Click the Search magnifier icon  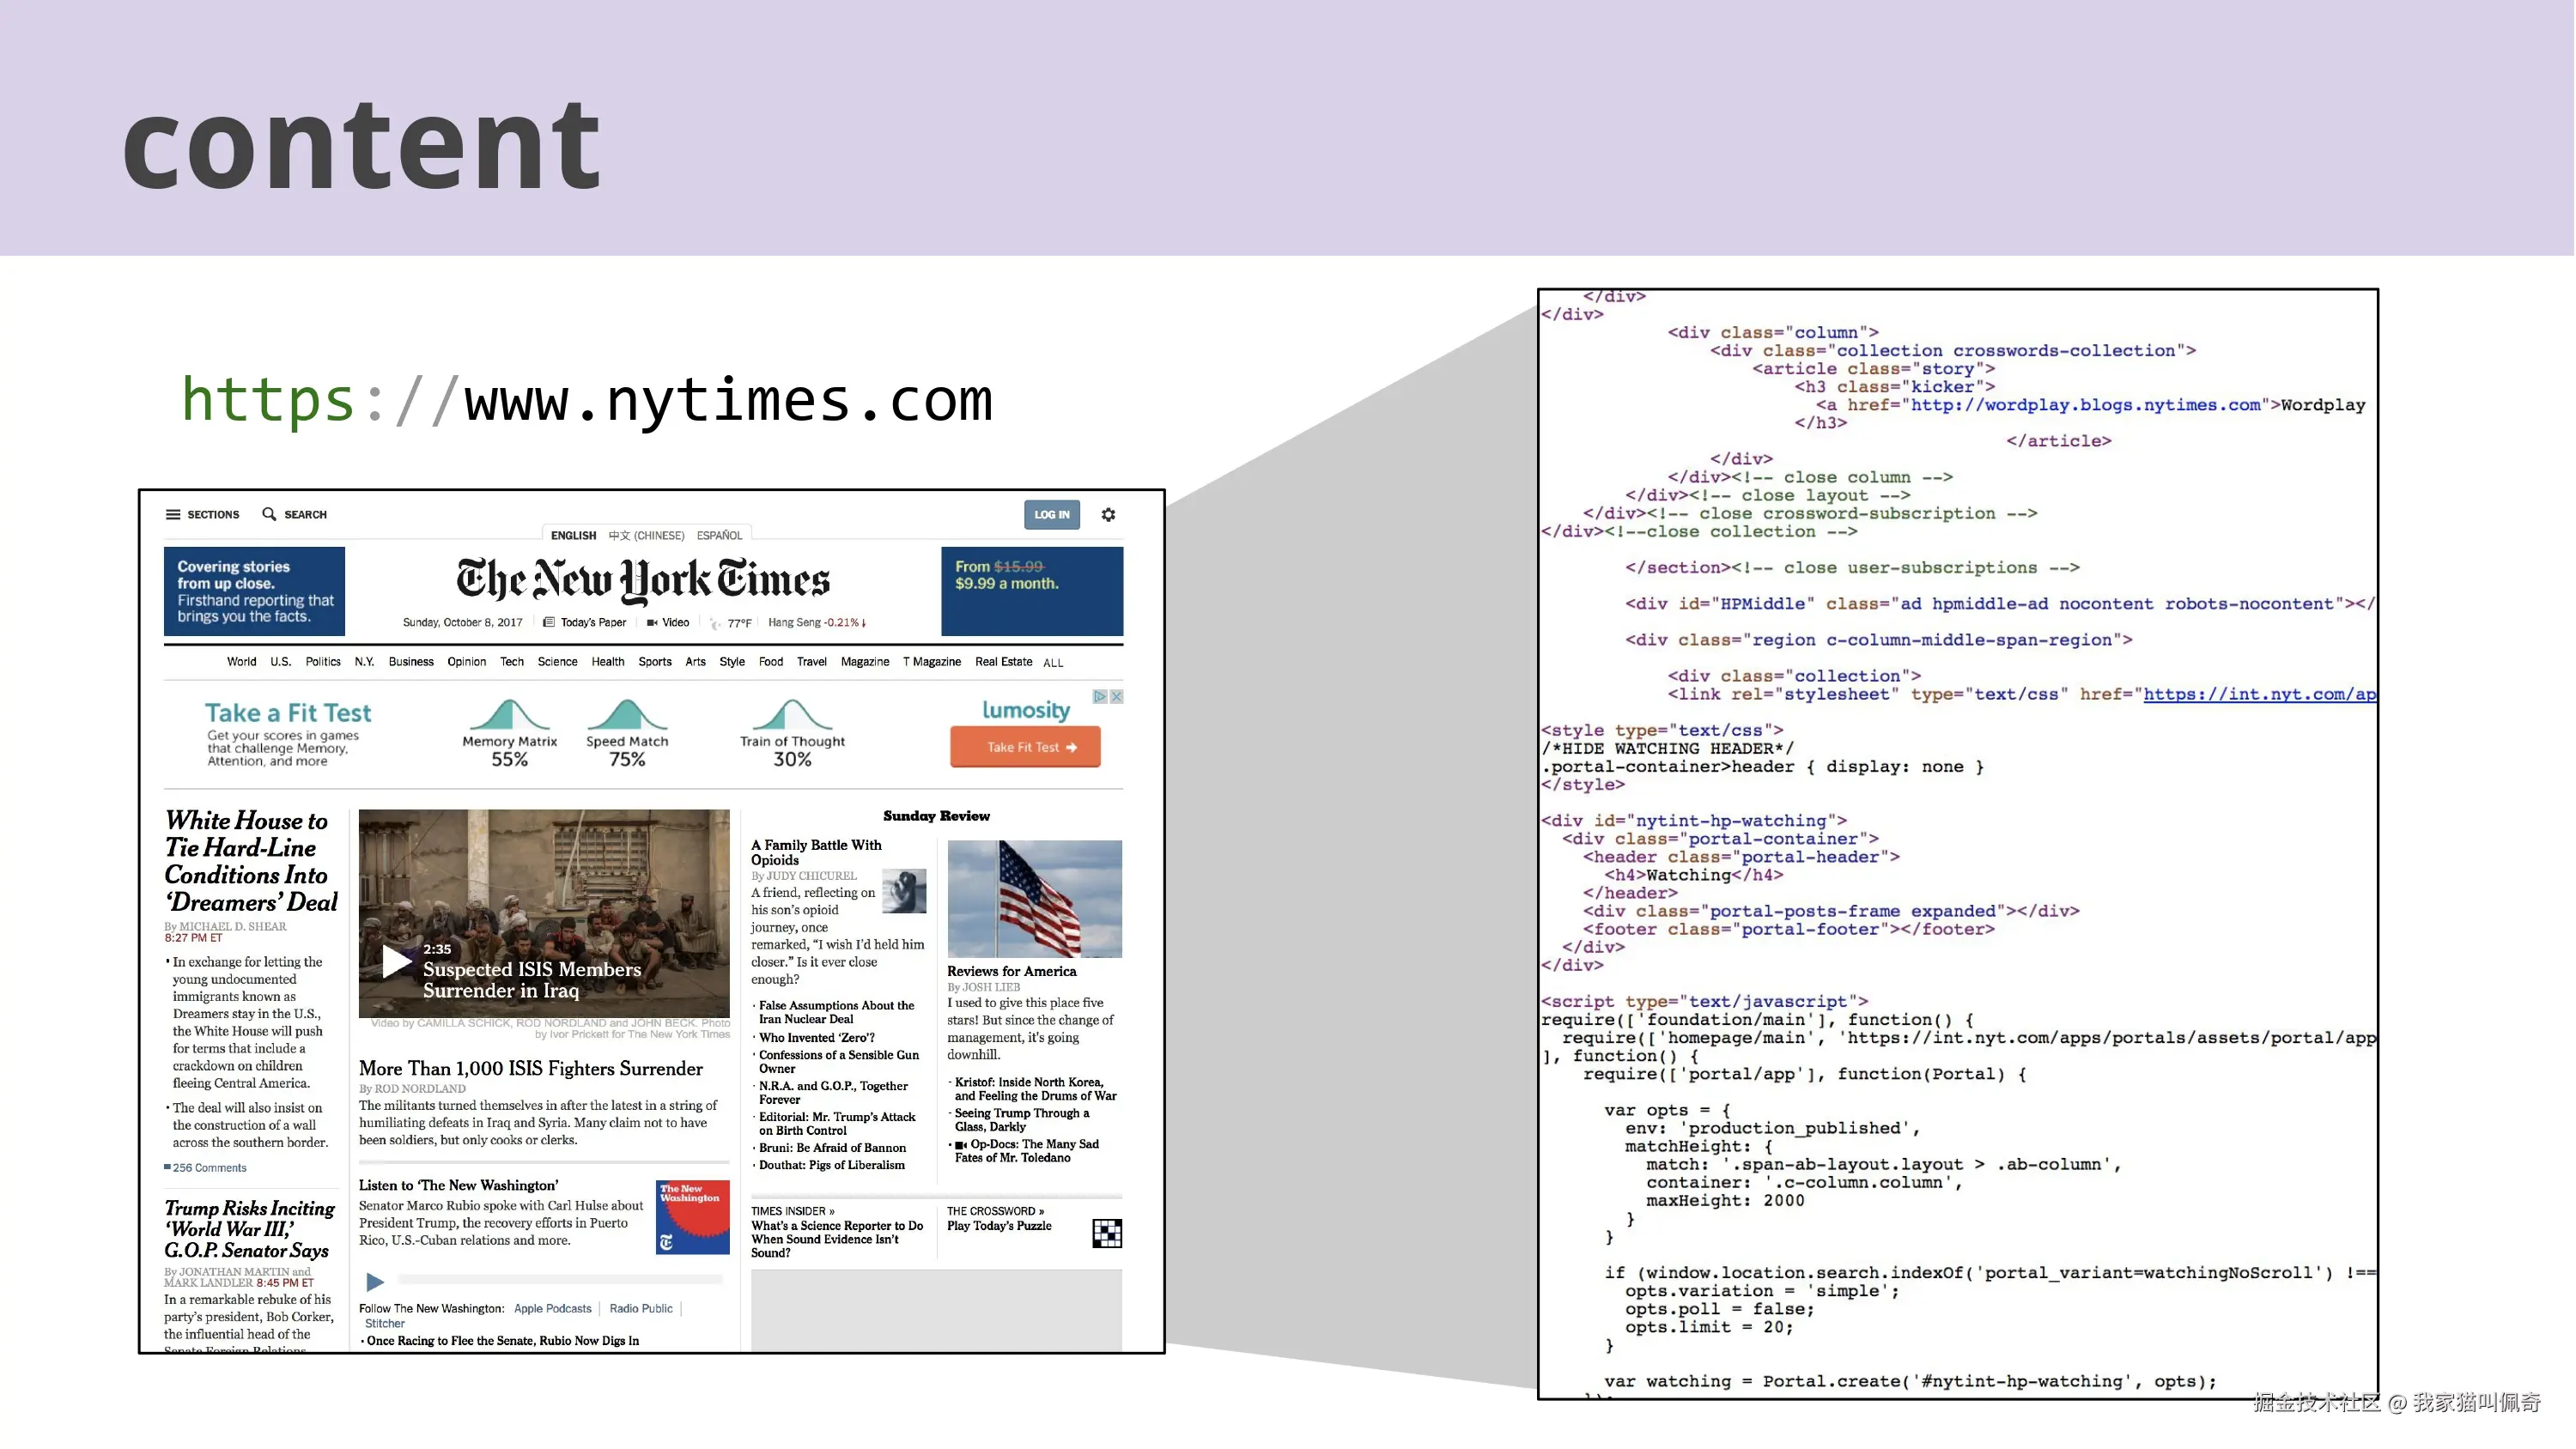pyautogui.click(x=269, y=515)
